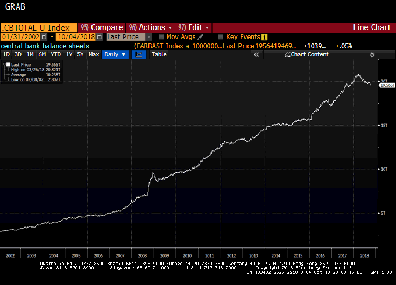Select the 1D time range
This screenshot has width=396, height=285.
[6, 54]
